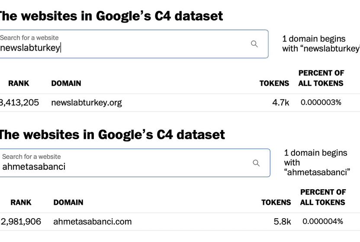Screen dimensions: 360x242
Task: Sort by DOMAIN in the ahmetasabanci table
Action: point(68,202)
